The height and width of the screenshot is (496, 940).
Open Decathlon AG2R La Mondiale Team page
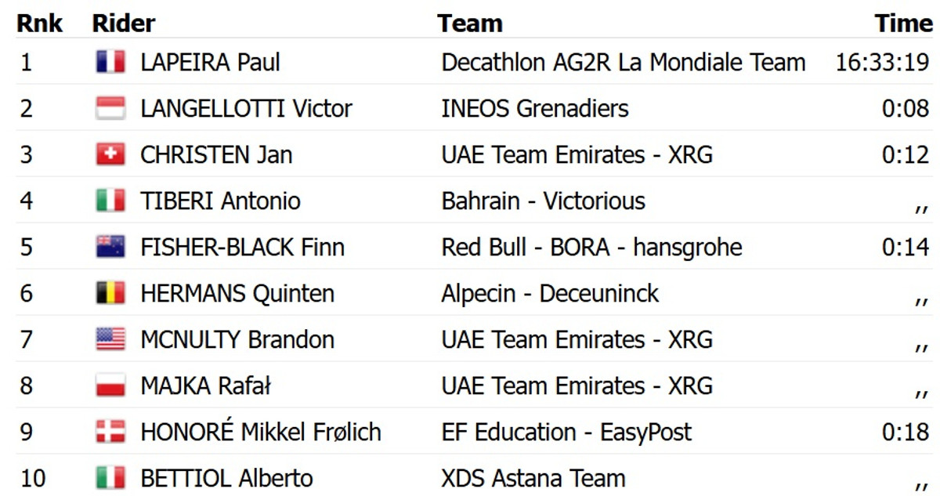pos(623,63)
